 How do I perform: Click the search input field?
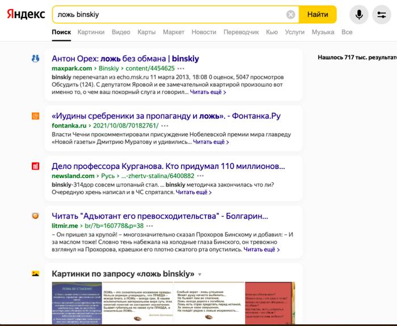[170, 15]
